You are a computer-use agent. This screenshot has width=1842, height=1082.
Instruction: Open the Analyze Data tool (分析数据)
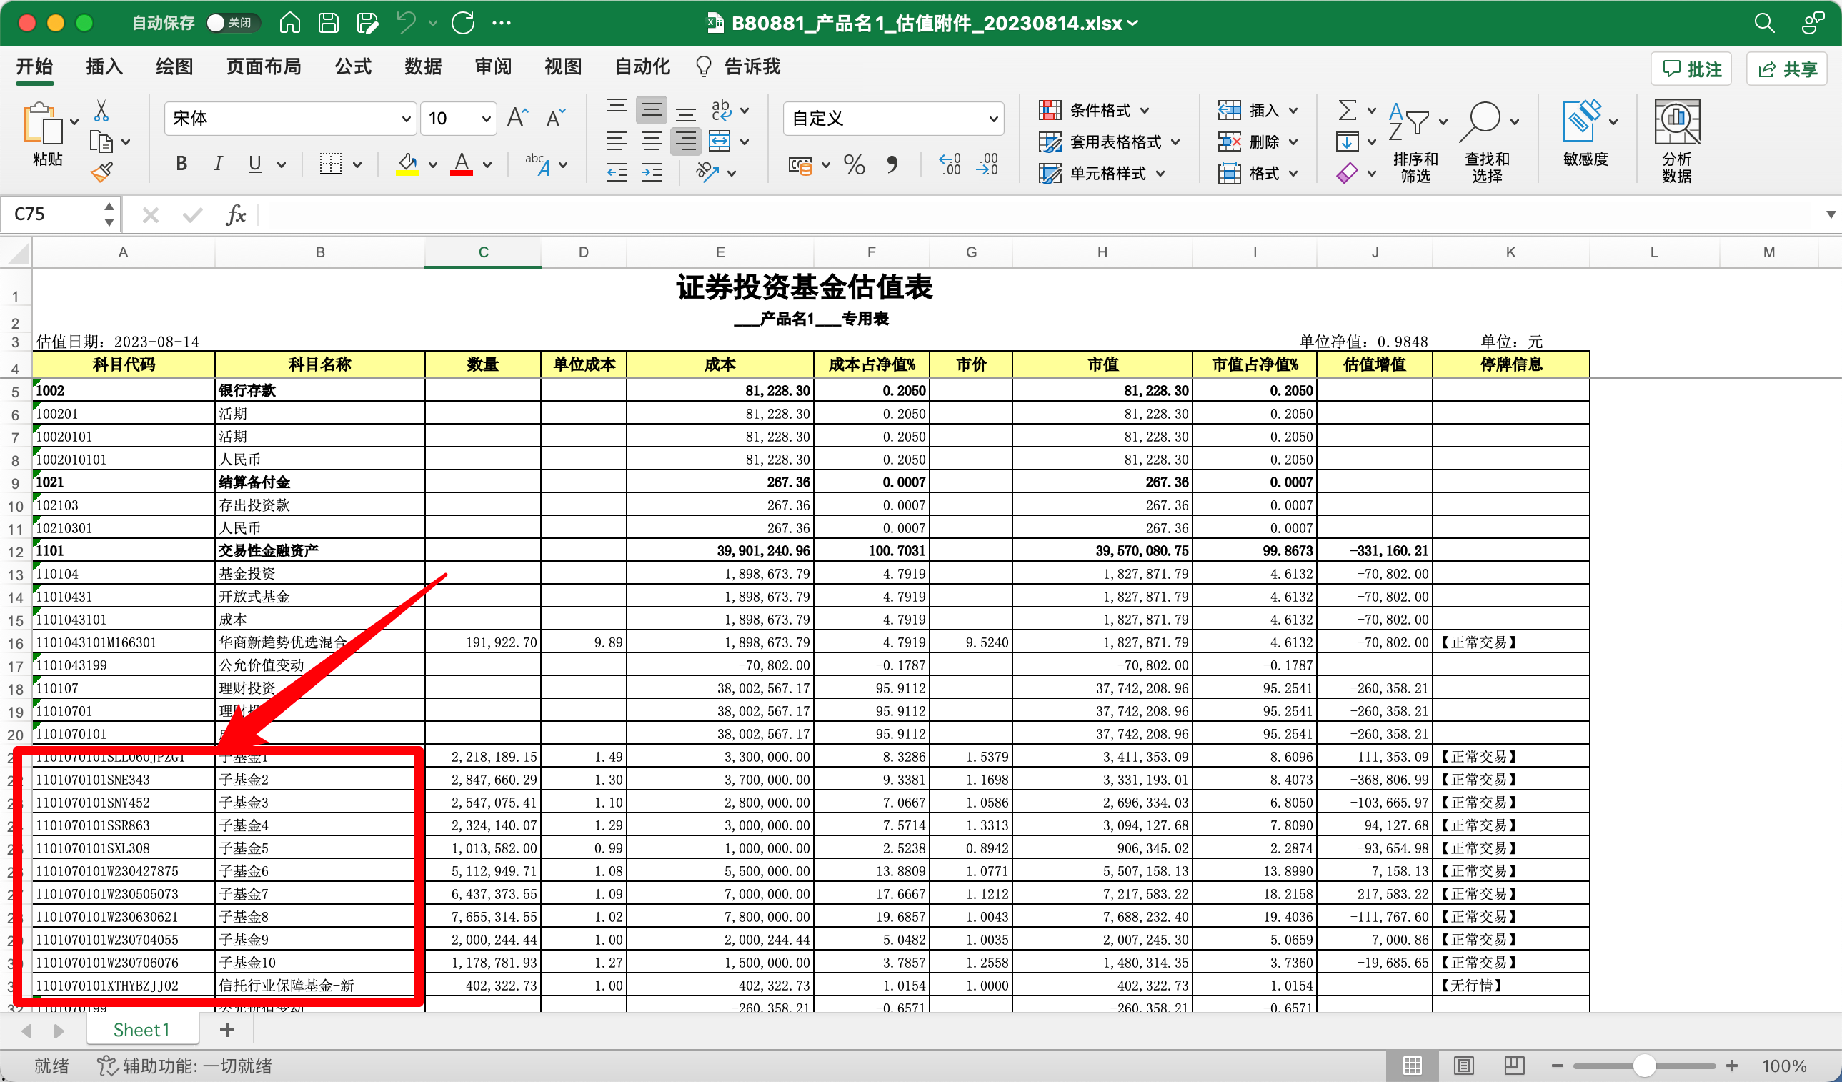click(x=1677, y=140)
